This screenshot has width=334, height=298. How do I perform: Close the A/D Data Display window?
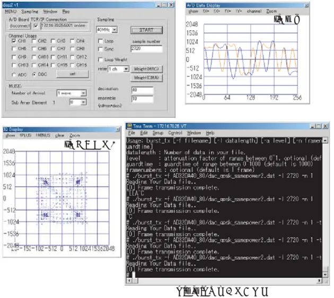[x=306, y=5]
